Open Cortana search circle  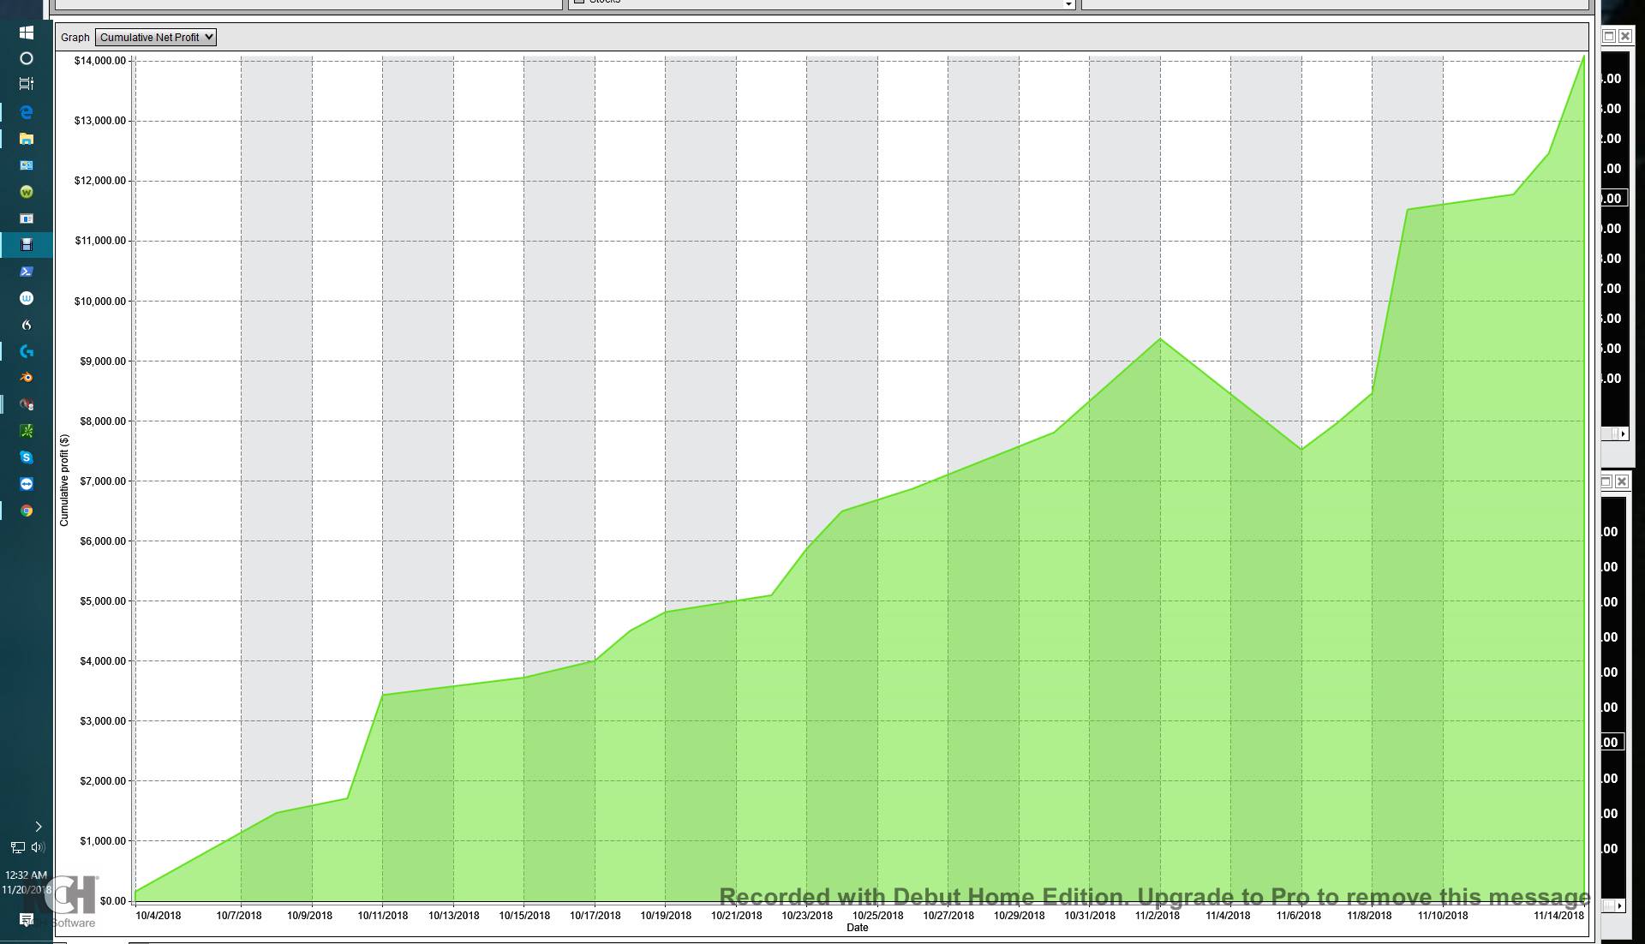click(27, 58)
